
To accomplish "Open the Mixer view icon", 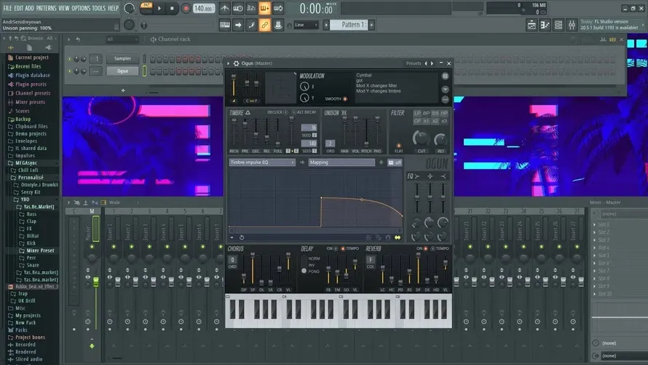I will pos(572,25).
